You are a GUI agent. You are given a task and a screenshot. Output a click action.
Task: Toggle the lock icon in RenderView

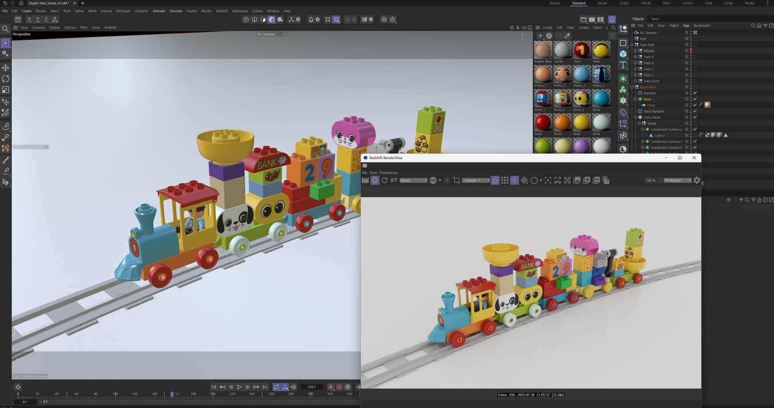tap(495, 180)
